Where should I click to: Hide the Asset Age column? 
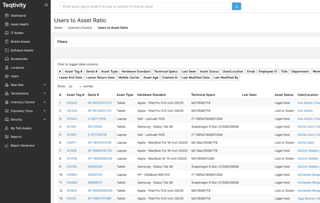(x=151, y=78)
